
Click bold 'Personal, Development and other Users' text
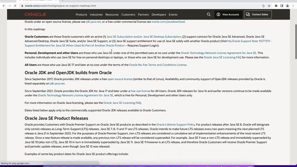click(52, 53)
